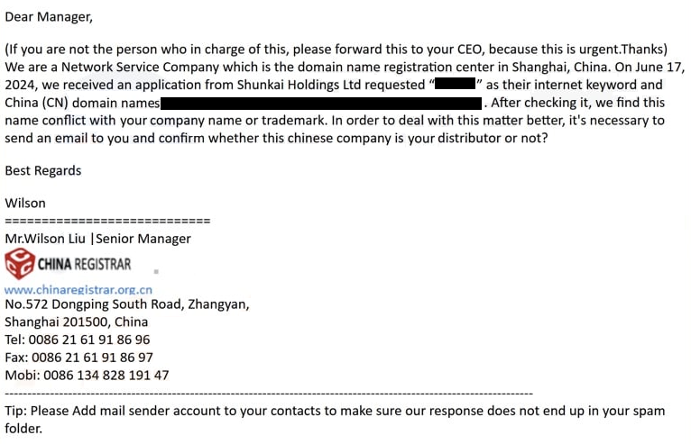Click the "Best Regards" closing text
The width and height of the screenshot is (691, 444).
click(43, 170)
